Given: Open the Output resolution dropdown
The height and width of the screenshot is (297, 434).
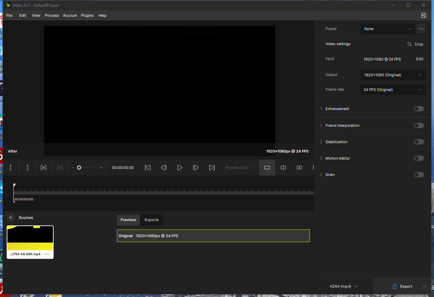Looking at the screenshot, I should 393,75.
